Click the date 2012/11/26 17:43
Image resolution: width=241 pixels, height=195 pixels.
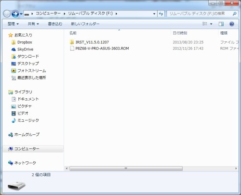188,48
